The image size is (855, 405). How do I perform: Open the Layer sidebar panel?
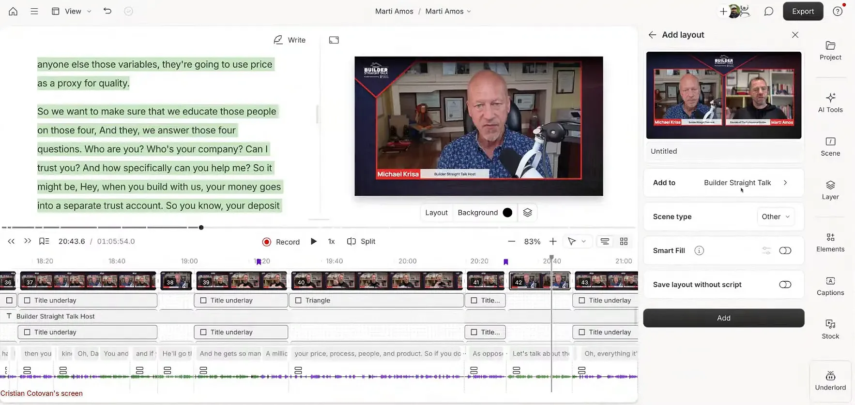click(830, 190)
